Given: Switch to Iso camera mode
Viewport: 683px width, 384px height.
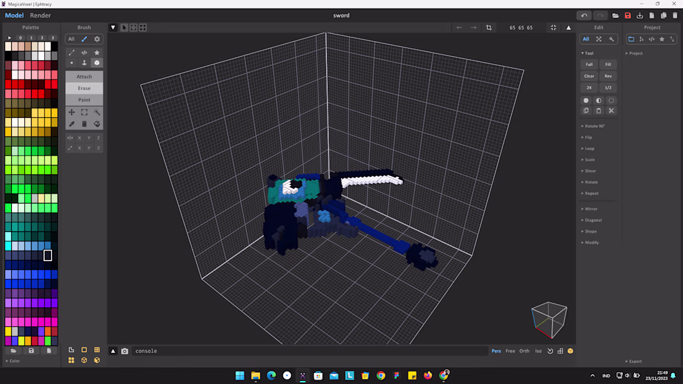Looking at the screenshot, I should click(538, 351).
